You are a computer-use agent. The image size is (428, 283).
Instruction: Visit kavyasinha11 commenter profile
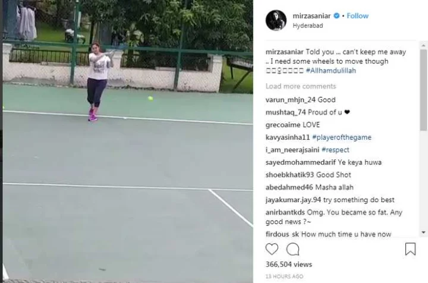click(288, 137)
